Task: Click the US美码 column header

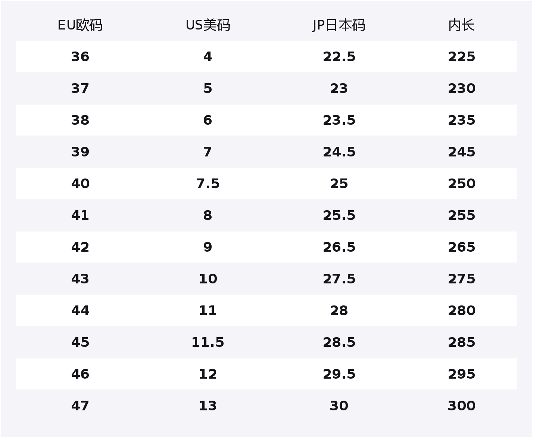Action: click(208, 25)
